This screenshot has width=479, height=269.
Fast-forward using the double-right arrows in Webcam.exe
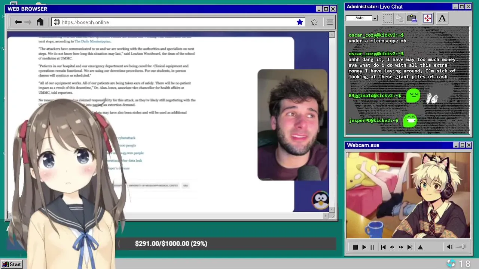coord(401,247)
